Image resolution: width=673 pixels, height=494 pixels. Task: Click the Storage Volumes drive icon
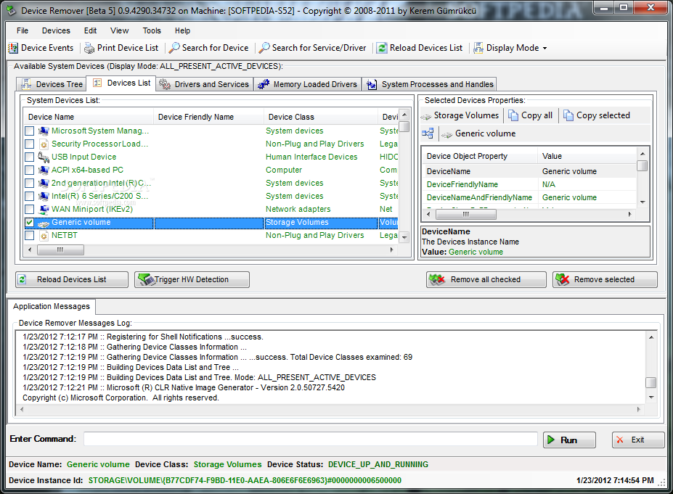pos(425,116)
